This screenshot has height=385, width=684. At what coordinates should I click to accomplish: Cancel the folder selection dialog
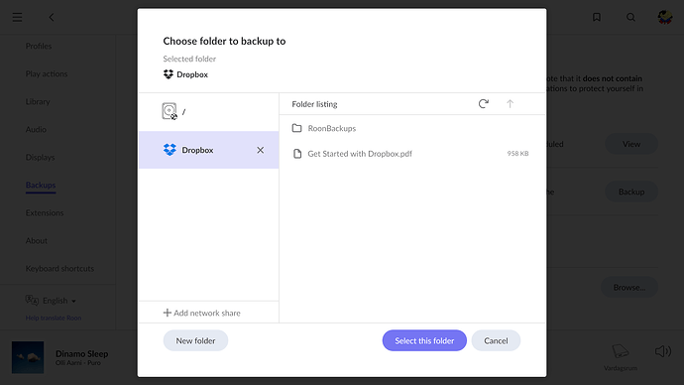tap(496, 340)
